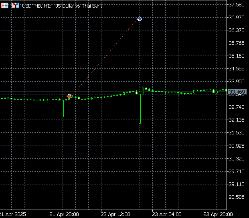249x218 pixels.
Task: Click the 37.580 price scale label
Action: (x=237, y=5)
